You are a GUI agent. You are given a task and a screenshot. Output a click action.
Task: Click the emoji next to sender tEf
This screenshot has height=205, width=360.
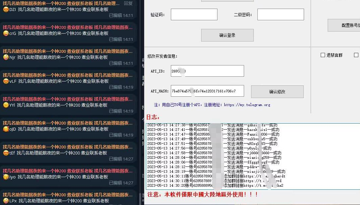click(x=6, y=153)
